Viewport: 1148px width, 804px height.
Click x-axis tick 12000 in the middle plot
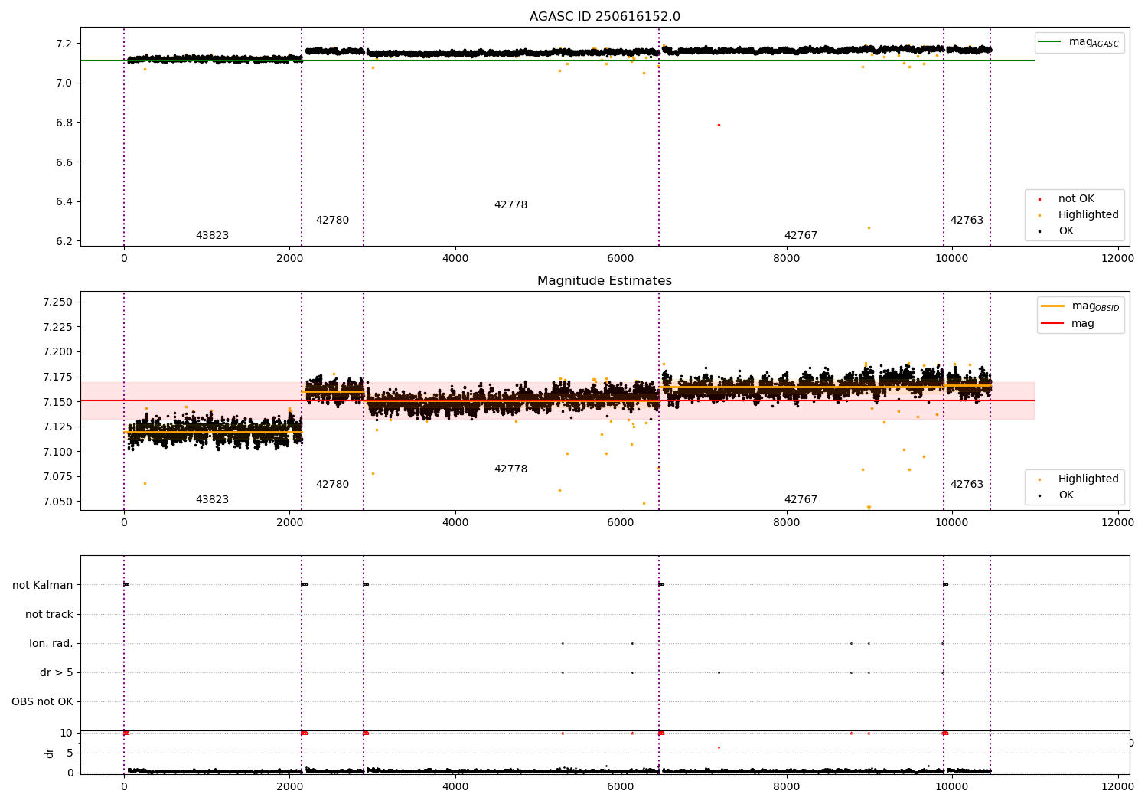click(1117, 522)
